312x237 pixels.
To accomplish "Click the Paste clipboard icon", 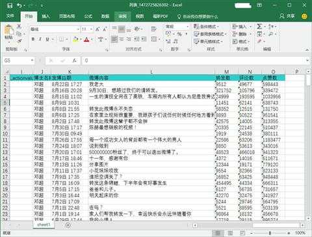I will pos(8,30).
